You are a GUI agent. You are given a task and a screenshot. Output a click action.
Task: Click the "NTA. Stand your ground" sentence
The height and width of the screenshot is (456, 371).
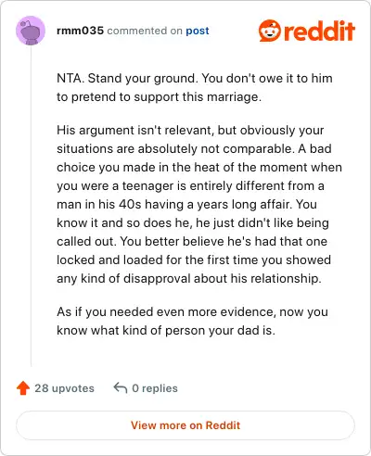[x=127, y=79]
